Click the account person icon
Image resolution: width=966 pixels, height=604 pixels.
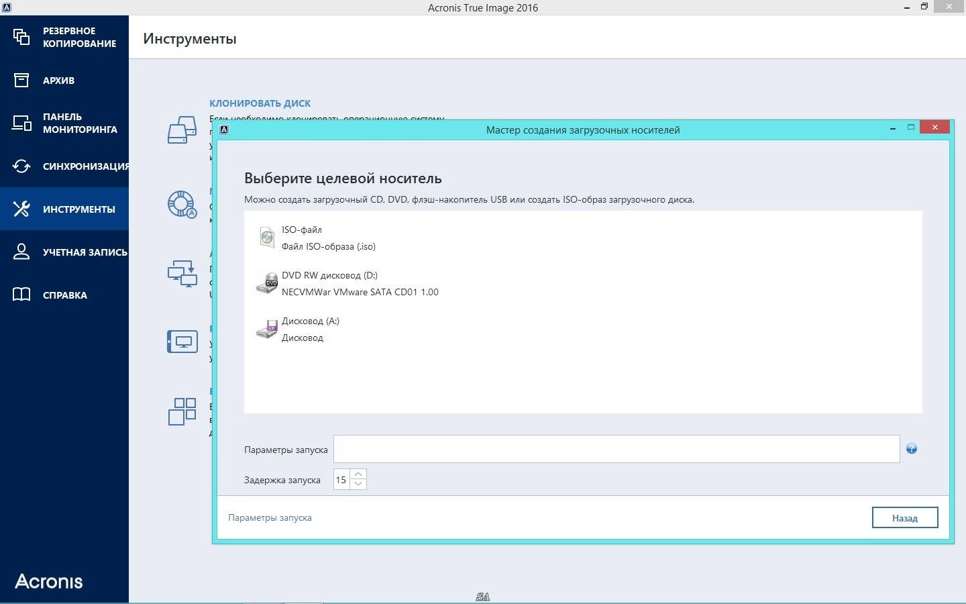click(x=21, y=252)
